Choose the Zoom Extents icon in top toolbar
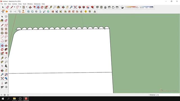180x101 pixels. coord(75,7)
